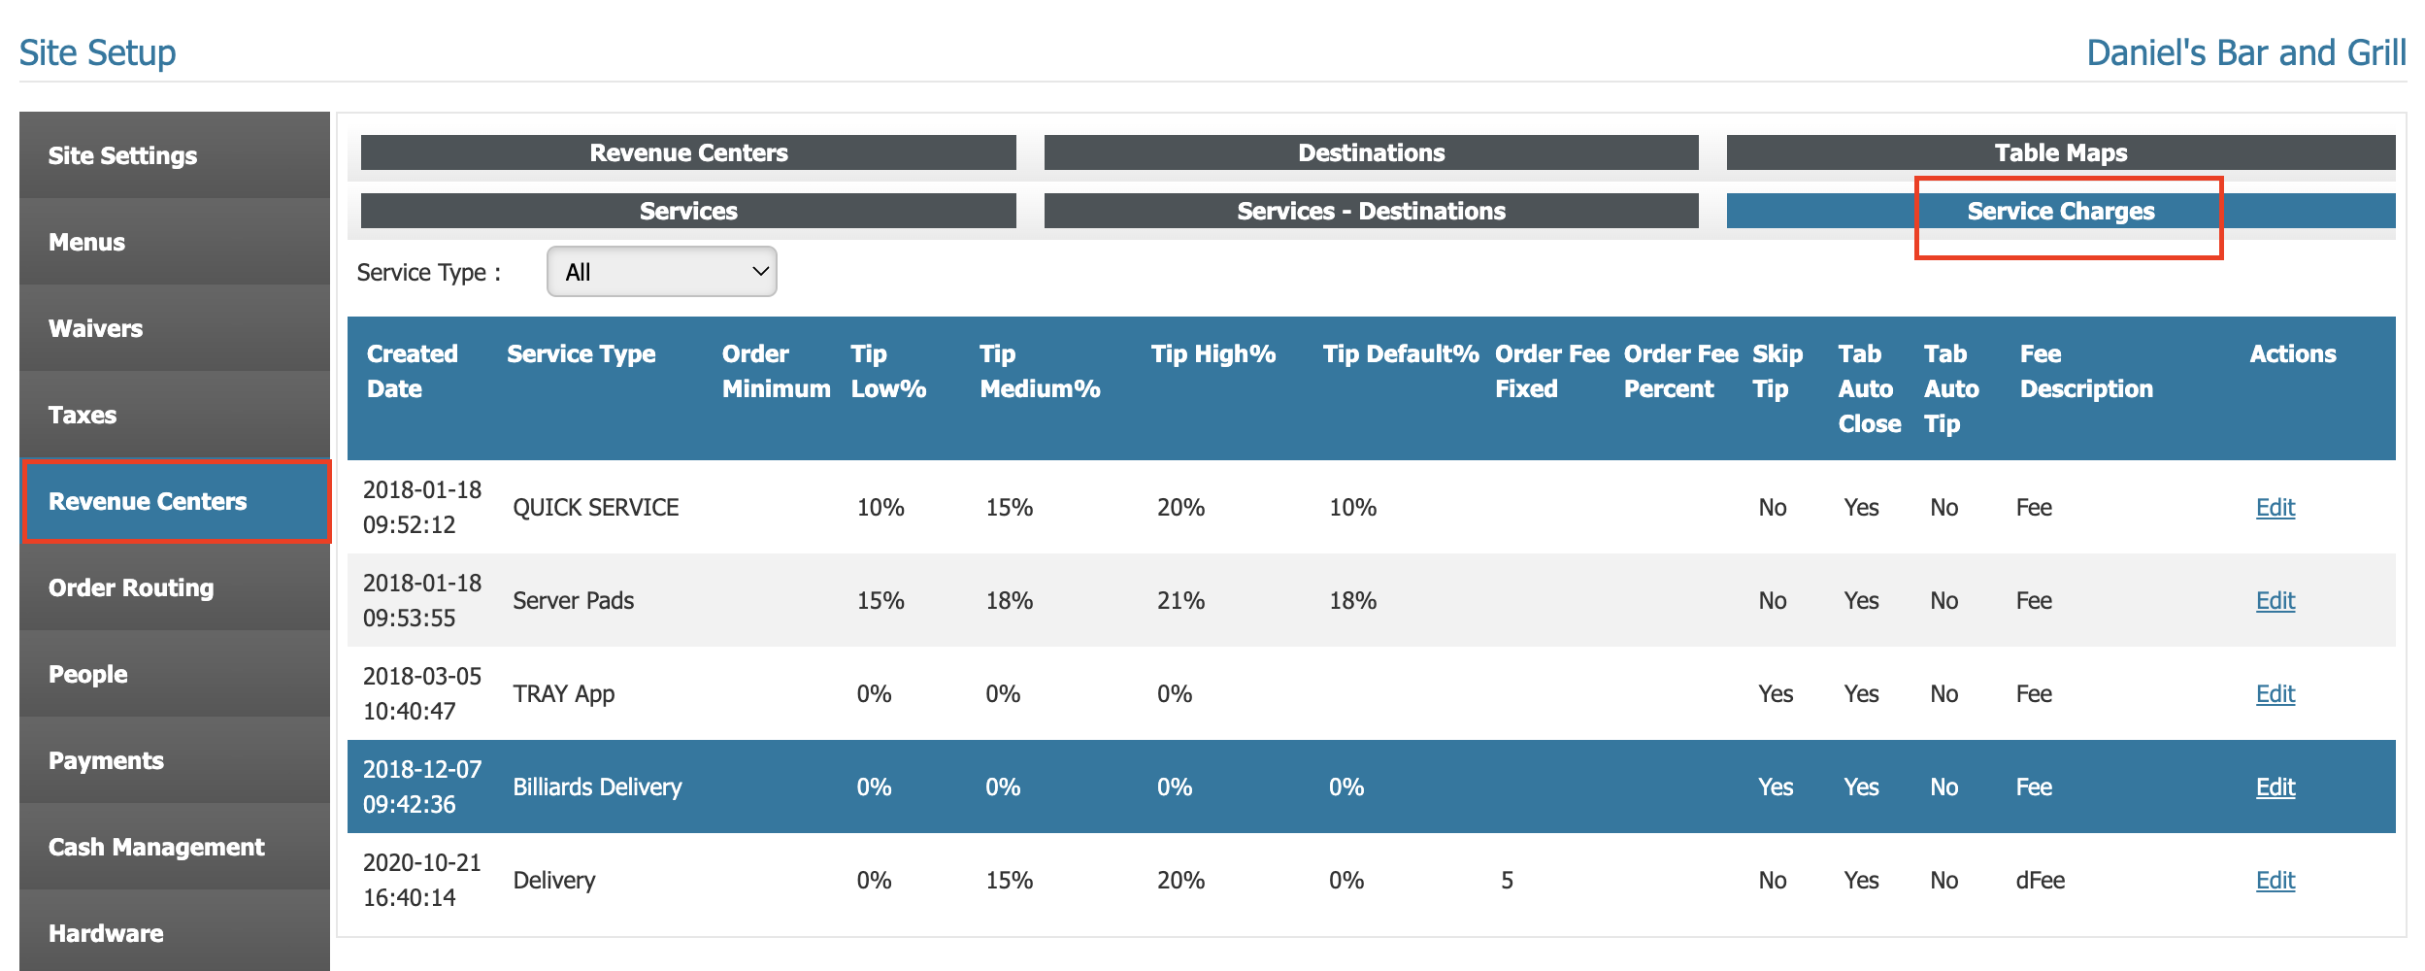Select Taxes in the sidebar
Image resolution: width=2425 pixels, height=971 pixels.
(x=83, y=415)
